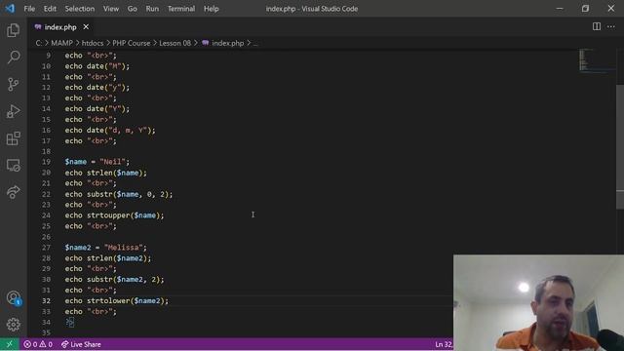Open the Extensions view

(13, 138)
